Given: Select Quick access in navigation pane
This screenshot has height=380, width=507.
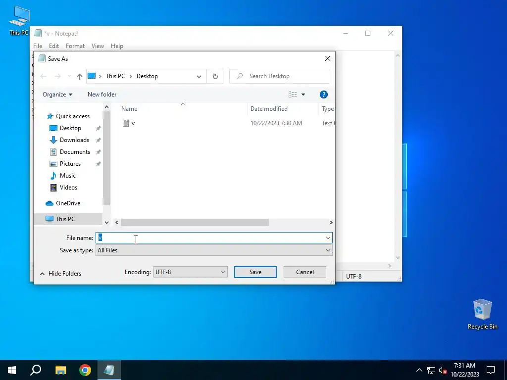Looking at the screenshot, I should [72, 116].
